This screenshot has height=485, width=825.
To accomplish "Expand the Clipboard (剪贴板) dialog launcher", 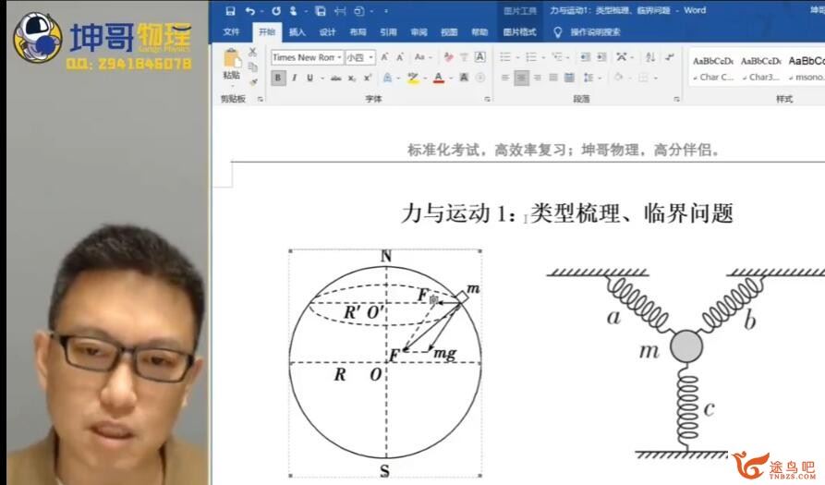I will tap(260, 99).
